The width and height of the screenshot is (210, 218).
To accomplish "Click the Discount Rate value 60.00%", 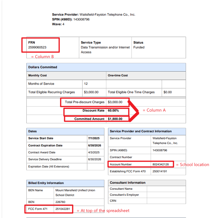I will [113, 111].
